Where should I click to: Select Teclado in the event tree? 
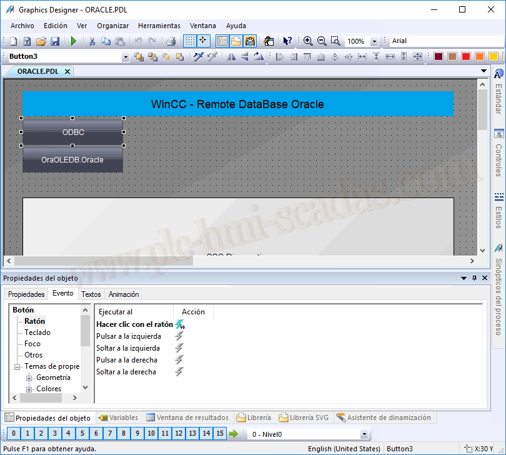point(37,332)
